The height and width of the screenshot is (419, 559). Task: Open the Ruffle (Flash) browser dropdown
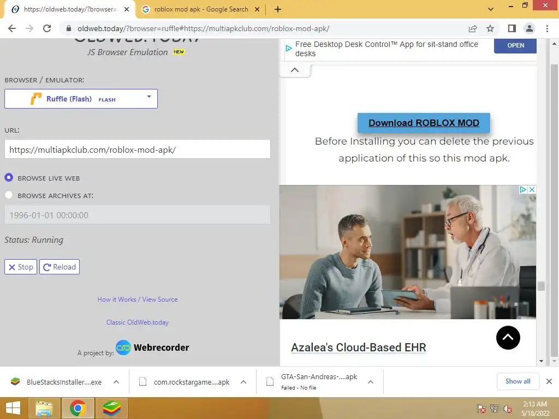(81, 99)
